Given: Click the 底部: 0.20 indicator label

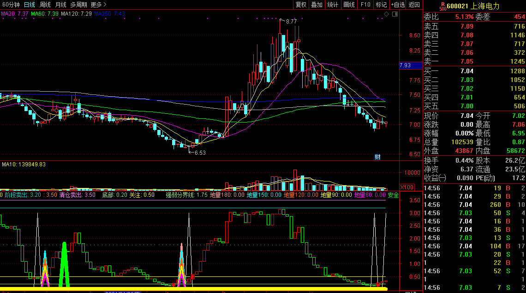Looking at the screenshot, I should [115, 195].
